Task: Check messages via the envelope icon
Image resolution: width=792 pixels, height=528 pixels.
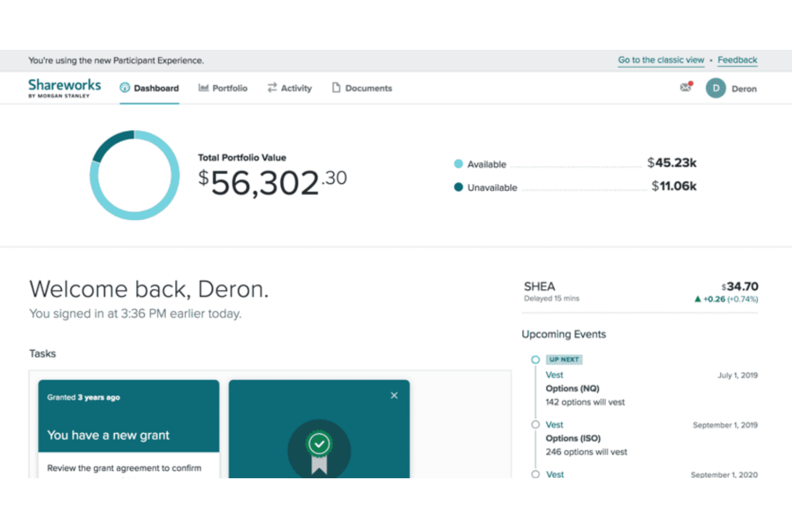Action: (686, 87)
